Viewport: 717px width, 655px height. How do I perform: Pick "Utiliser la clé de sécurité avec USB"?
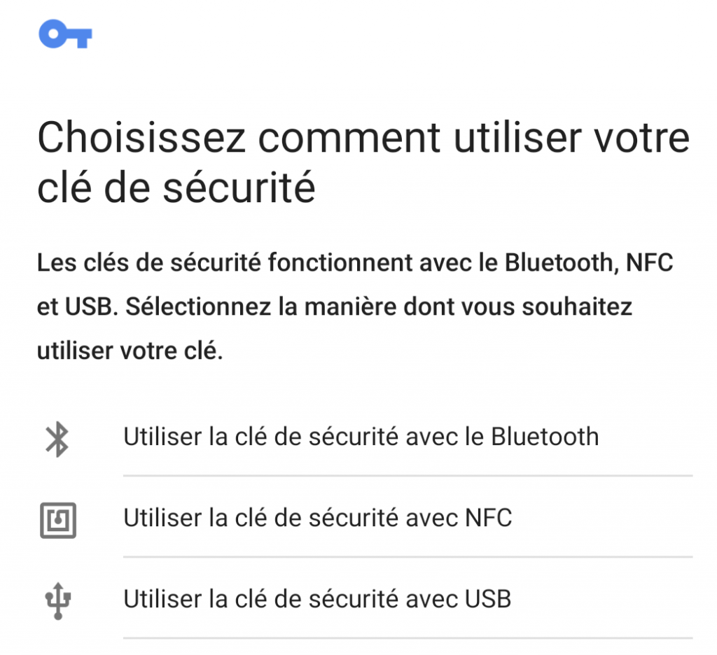(x=316, y=599)
